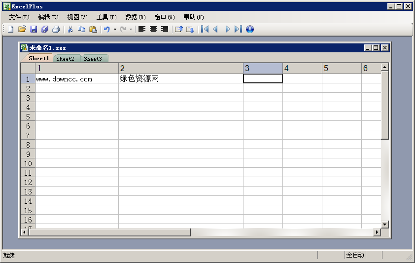Click vertical scrollbar up arrow
This screenshot has width=415, height=263.
(x=384, y=67)
